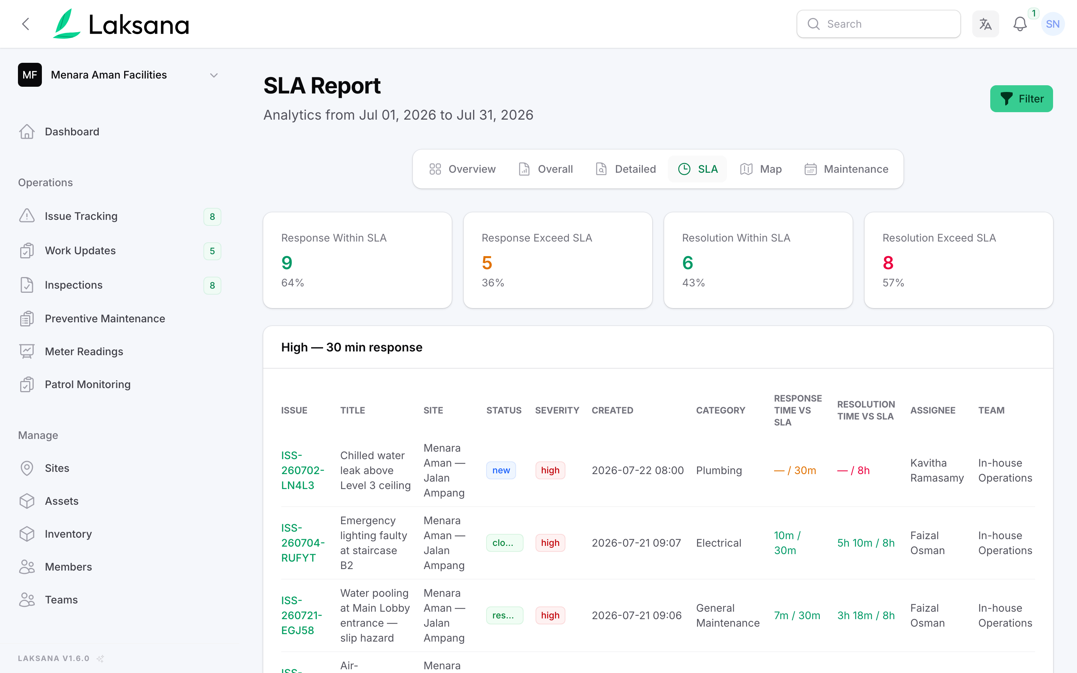The image size is (1077, 673).
Task: Go to Issue Tracking warning icon
Action: tap(27, 216)
